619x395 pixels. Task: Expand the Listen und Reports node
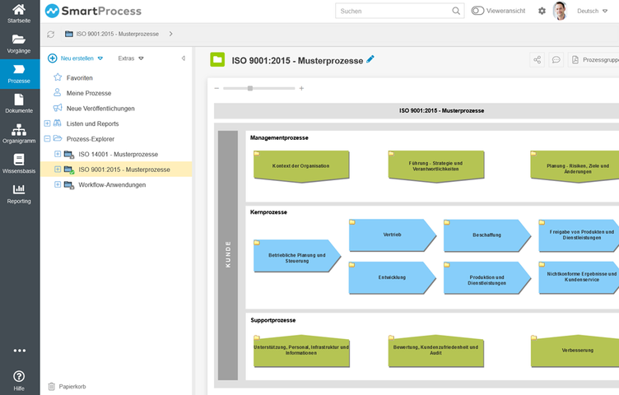pos(47,123)
